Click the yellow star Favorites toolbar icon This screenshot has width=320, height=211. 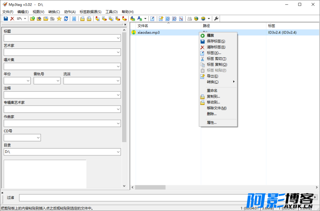pyautogui.click(x=59, y=18)
